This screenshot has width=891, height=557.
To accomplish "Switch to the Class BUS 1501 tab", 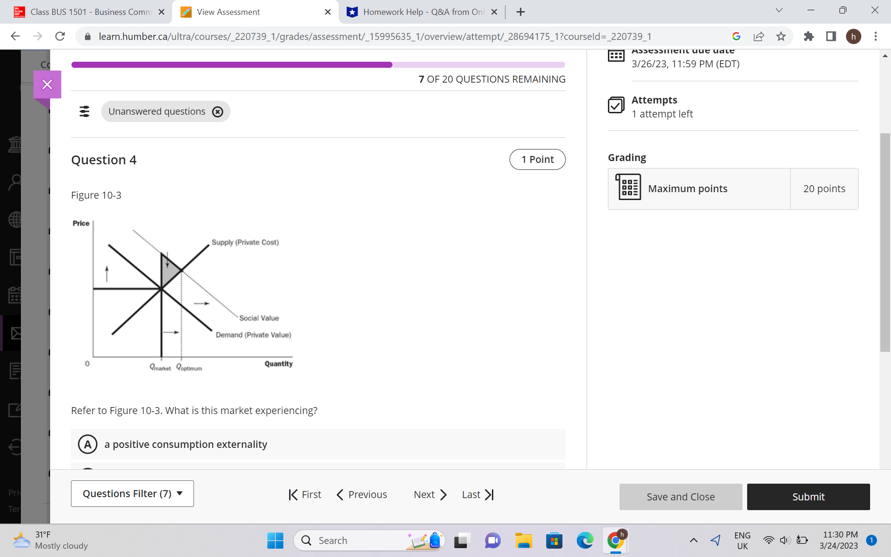I will (x=88, y=12).
